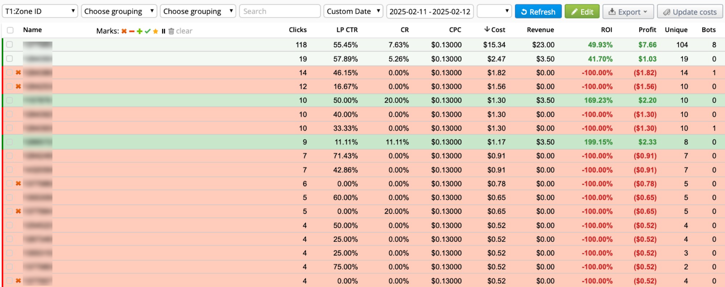Apply the green checkmark mark
This screenshot has width=725, height=287.
click(148, 31)
